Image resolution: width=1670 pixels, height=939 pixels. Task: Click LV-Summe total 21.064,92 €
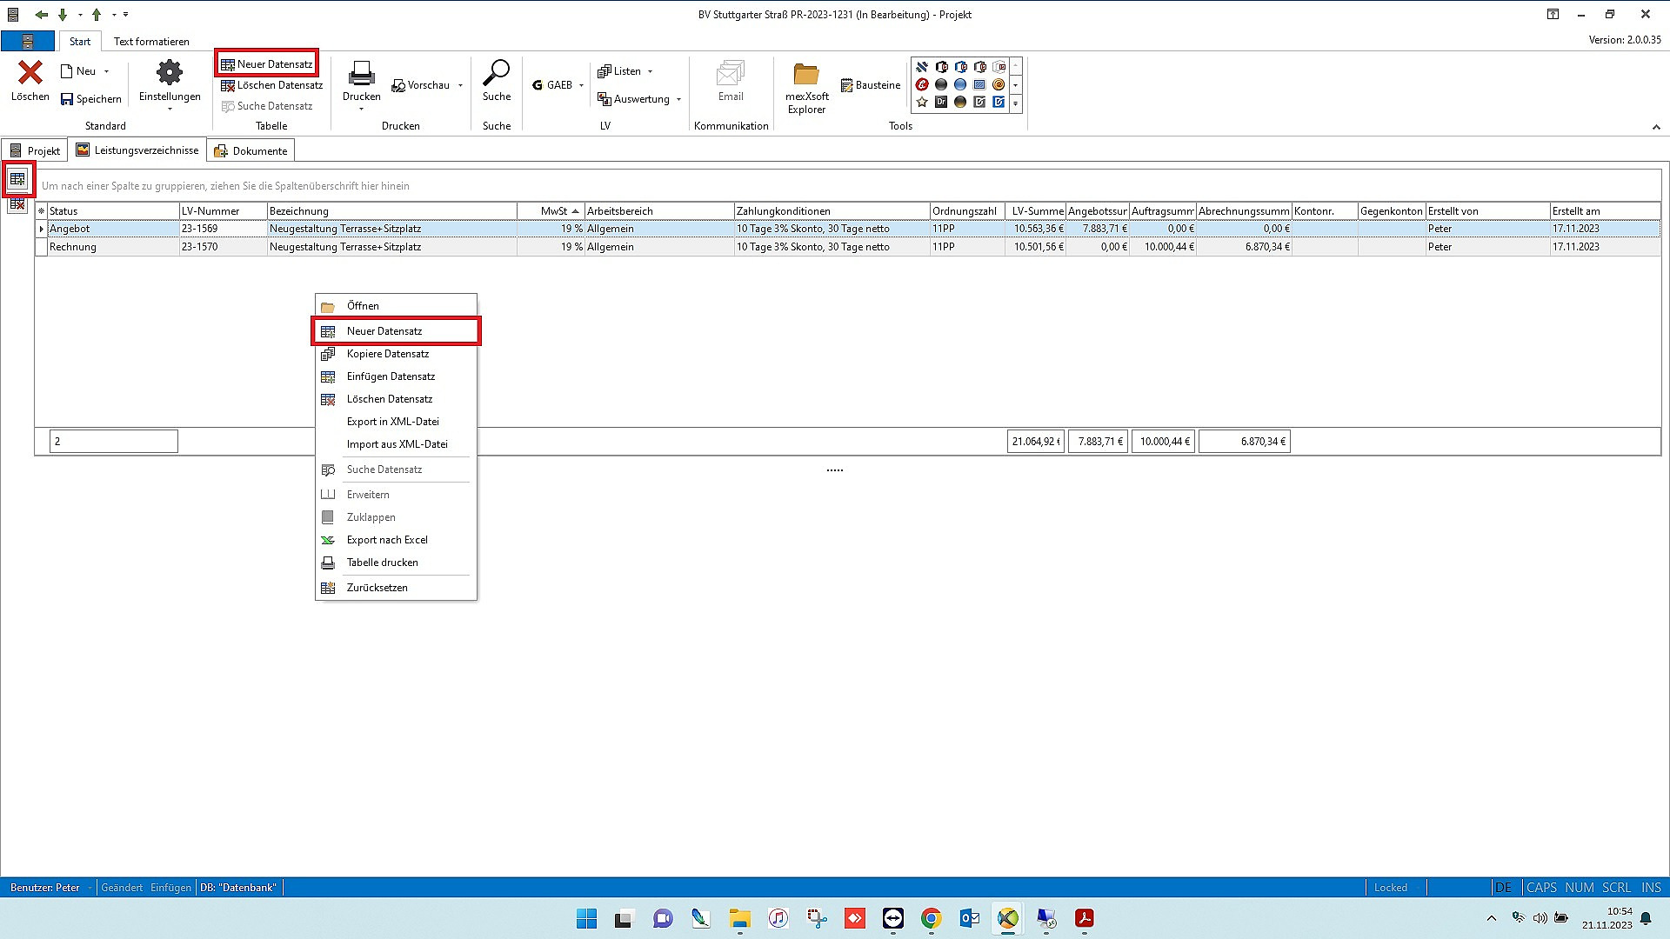coord(1035,442)
